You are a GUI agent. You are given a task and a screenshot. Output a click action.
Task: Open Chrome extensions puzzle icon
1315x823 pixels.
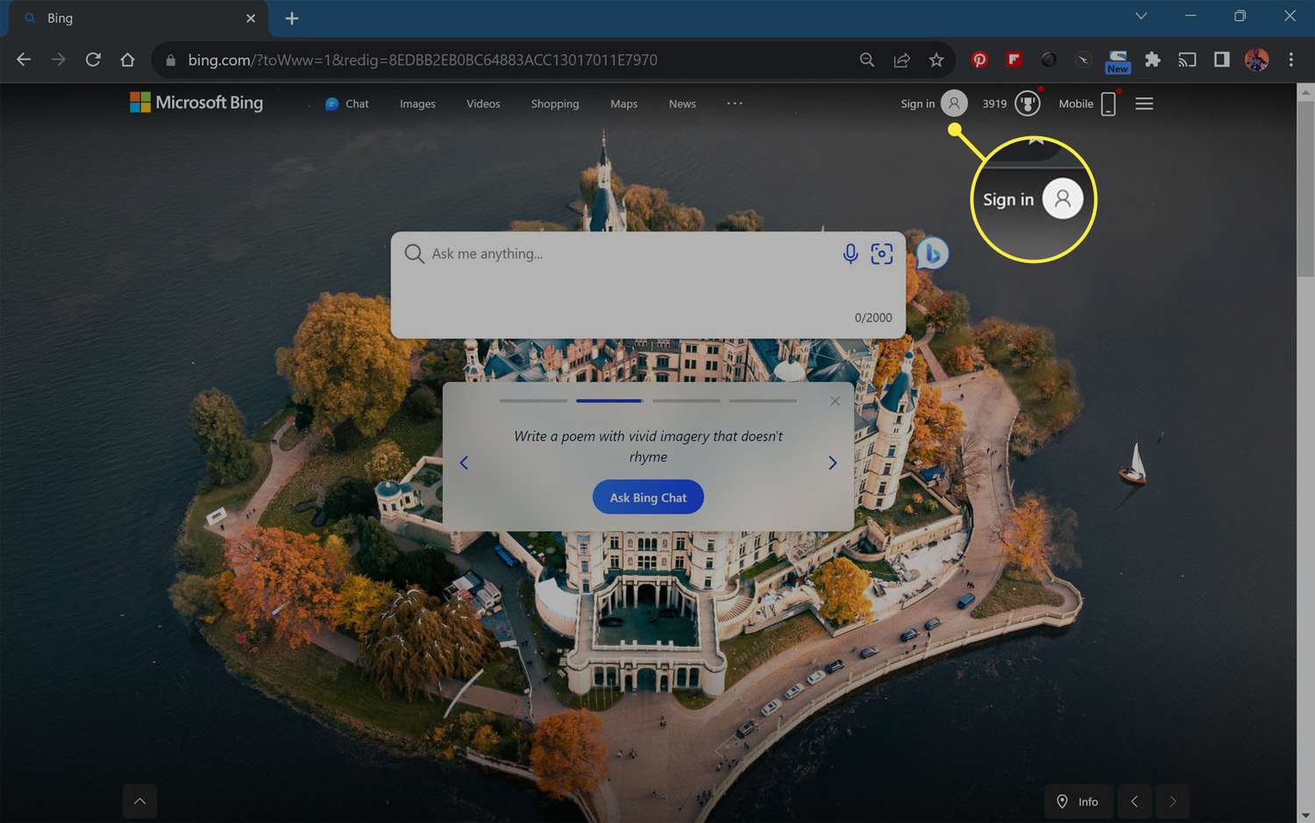pyautogui.click(x=1152, y=60)
